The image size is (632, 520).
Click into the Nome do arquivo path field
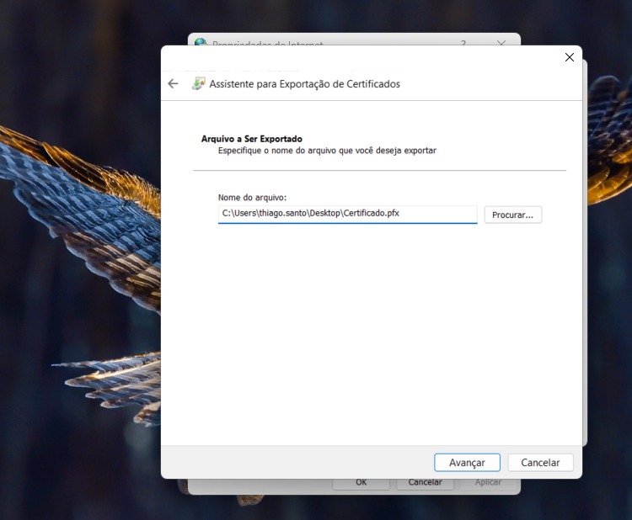coord(347,214)
